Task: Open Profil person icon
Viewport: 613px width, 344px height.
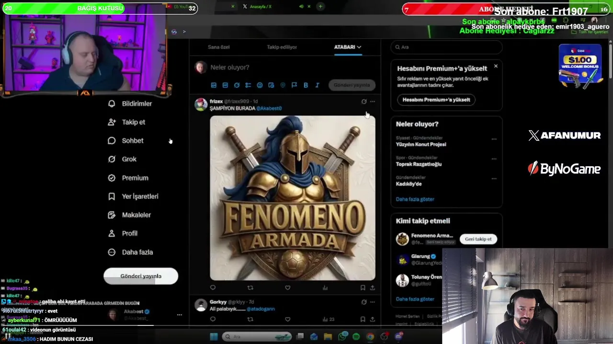Action: (x=112, y=234)
